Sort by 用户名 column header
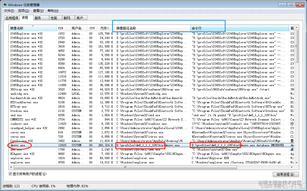This screenshot has height=191, width=307. click(x=78, y=28)
